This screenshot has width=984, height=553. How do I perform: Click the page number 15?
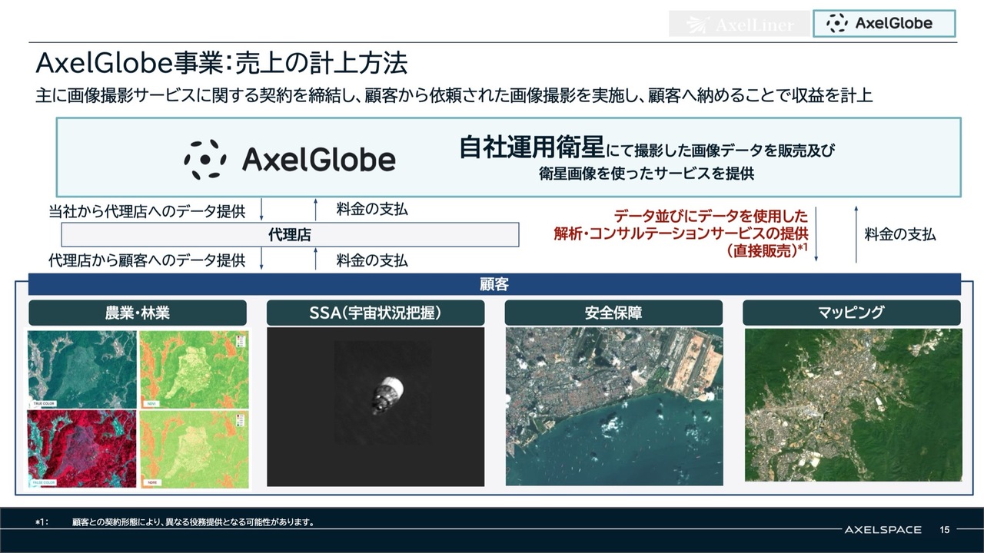click(945, 530)
